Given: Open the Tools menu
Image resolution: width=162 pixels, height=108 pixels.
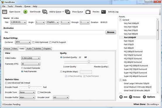Looking at the screenshot, I should tap(10, 6).
